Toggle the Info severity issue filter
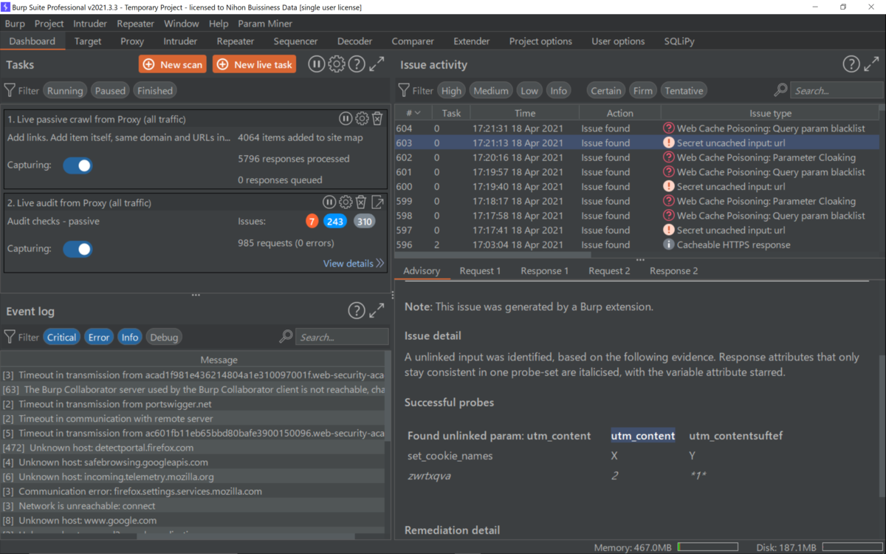The height and width of the screenshot is (554, 886). [559, 91]
